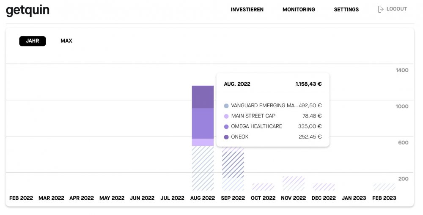Click the February 2023 forecast bar
The height and width of the screenshot is (215, 423).
[384, 187]
